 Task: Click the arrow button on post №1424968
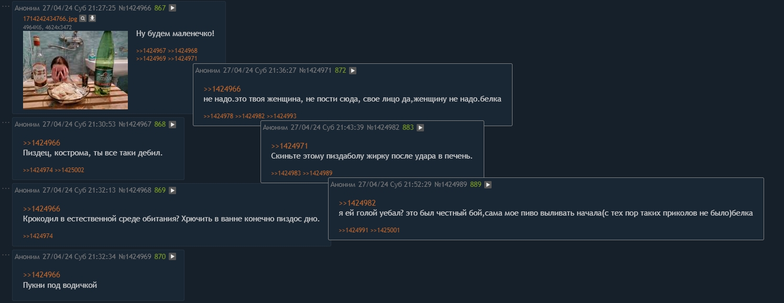[172, 190]
